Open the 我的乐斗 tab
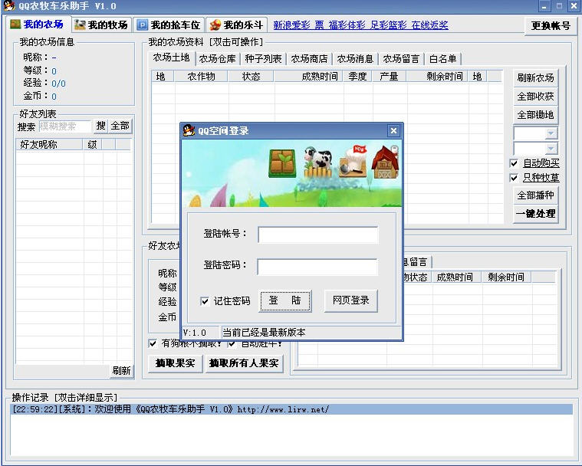582x466 pixels. coord(236,25)
